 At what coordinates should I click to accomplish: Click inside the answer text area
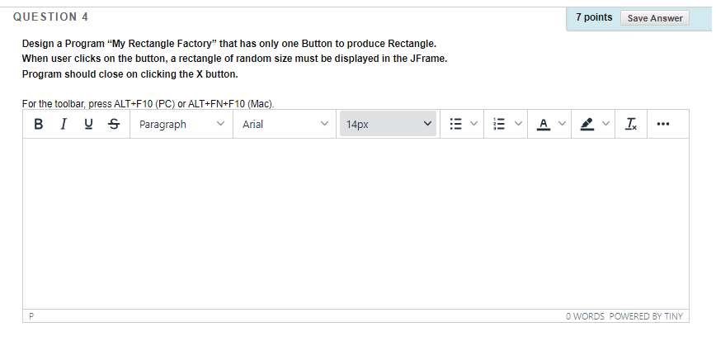click(x=356, y=224)
